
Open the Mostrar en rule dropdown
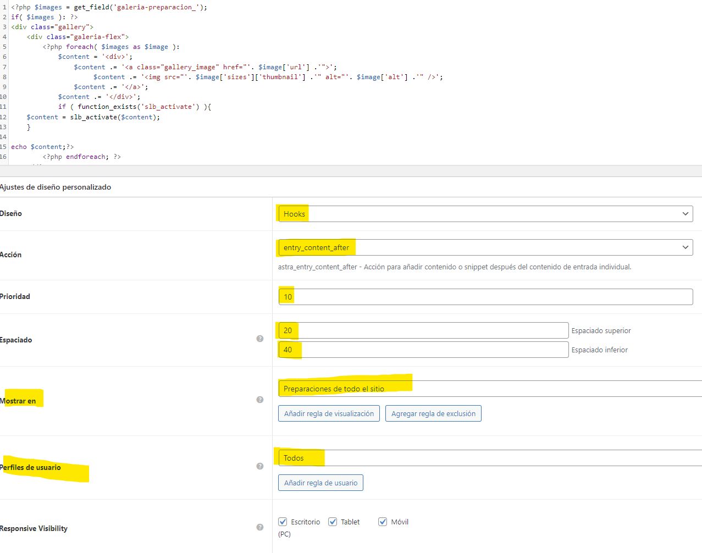(489, 389)
